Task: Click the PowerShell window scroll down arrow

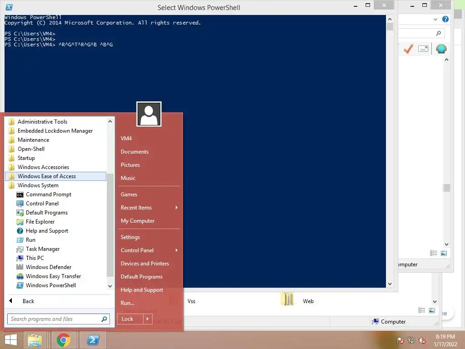Action: 390,284
